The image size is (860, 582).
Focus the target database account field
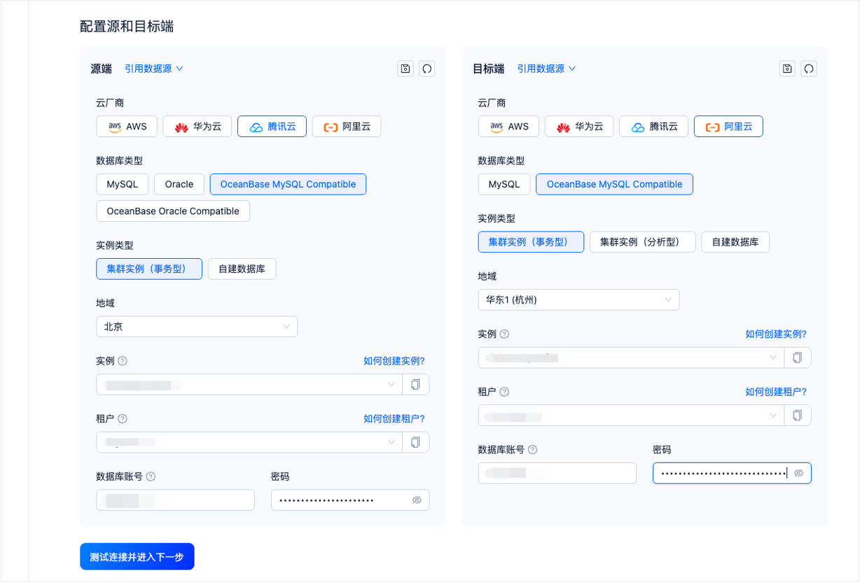pos(557,474)
